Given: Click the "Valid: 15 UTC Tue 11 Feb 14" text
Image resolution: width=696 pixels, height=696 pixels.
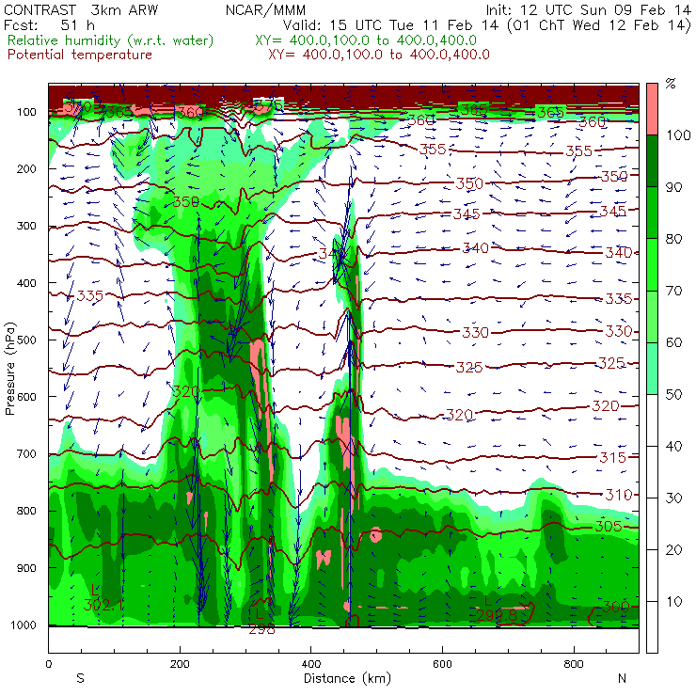Looking at the screenshot, I should 390,24.
